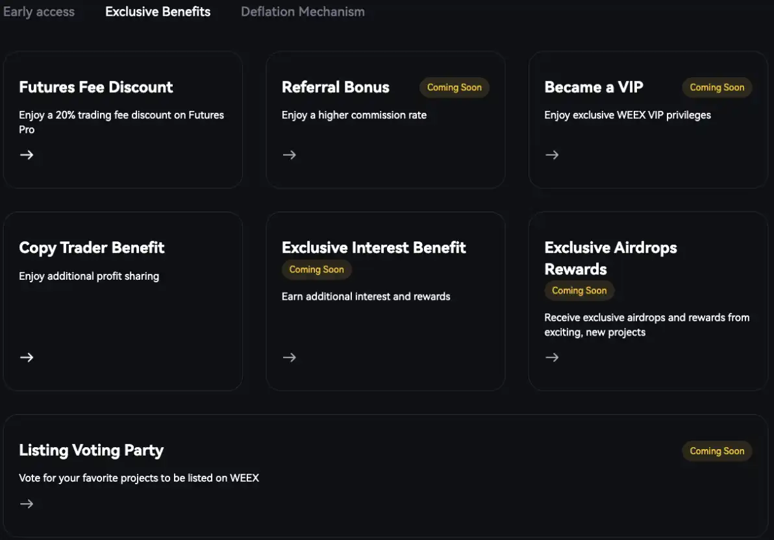Viewport: 774px width, 540px height.
Task: Click Coming Soon badge under Exclusive Airdrops Rewards
Action: coord(579,291)
